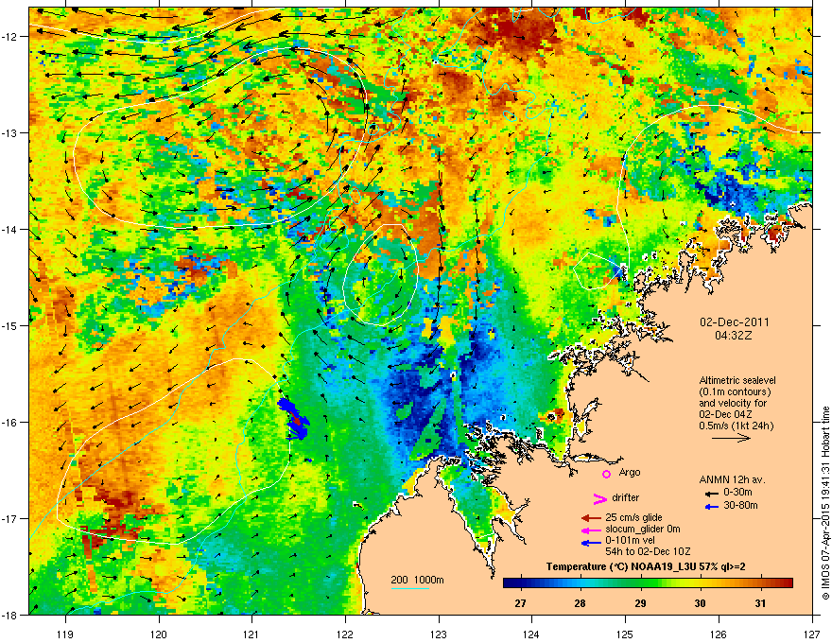Click the latitude -12 axis label
This screenshot has width=832, height=643.
point(9,37)
